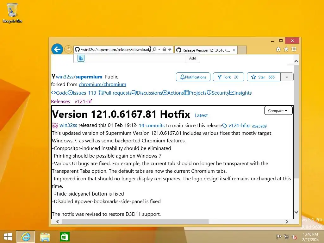324x243 pixels.
Task: Open the Home page icon
Action: [278, 49]
